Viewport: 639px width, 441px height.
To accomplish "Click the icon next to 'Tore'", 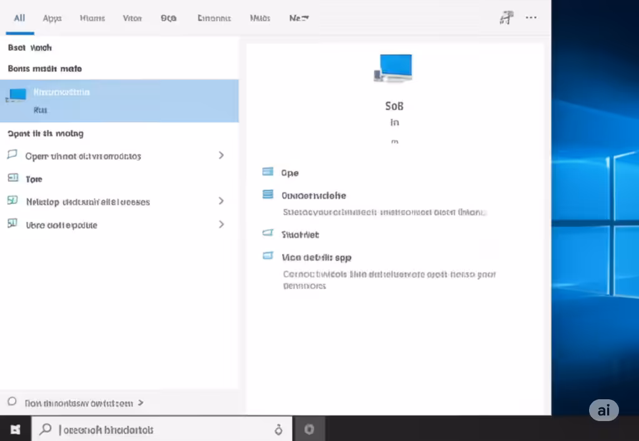I will click(x=13, y=178).
